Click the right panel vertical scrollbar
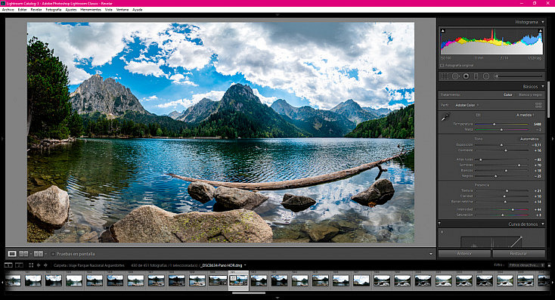 click(x=549, y=100)
